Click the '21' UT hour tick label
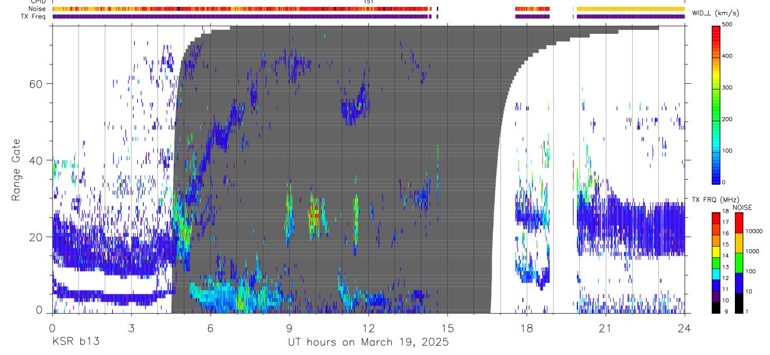770x355 pixels. [605, 328]
